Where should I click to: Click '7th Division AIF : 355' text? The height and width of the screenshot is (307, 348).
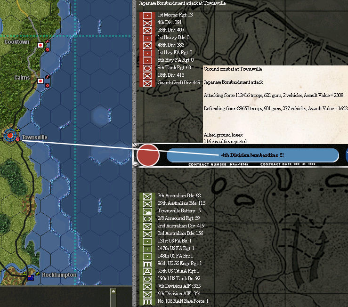point(179,286)
